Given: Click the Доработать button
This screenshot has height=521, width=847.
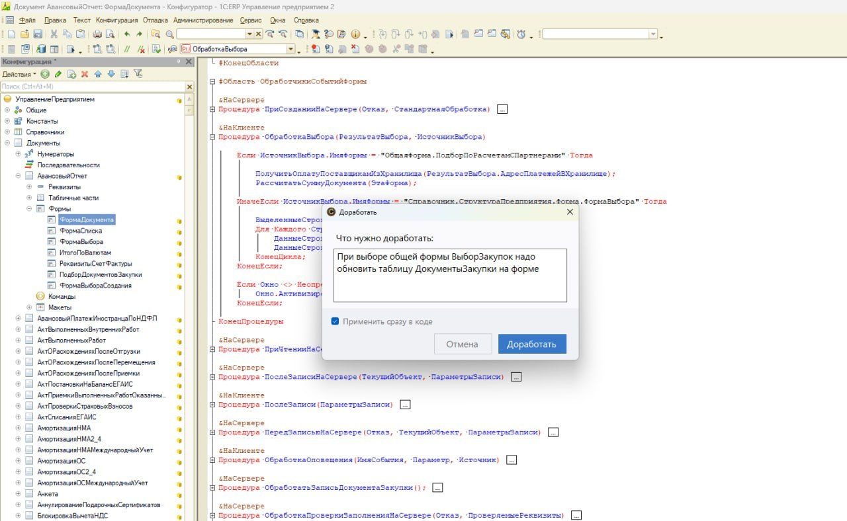Looking at the screenshot, I should click(x=532, y=344).
